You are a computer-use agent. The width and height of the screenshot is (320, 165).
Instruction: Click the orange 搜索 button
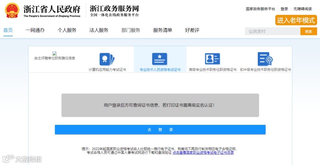[308, 32]
